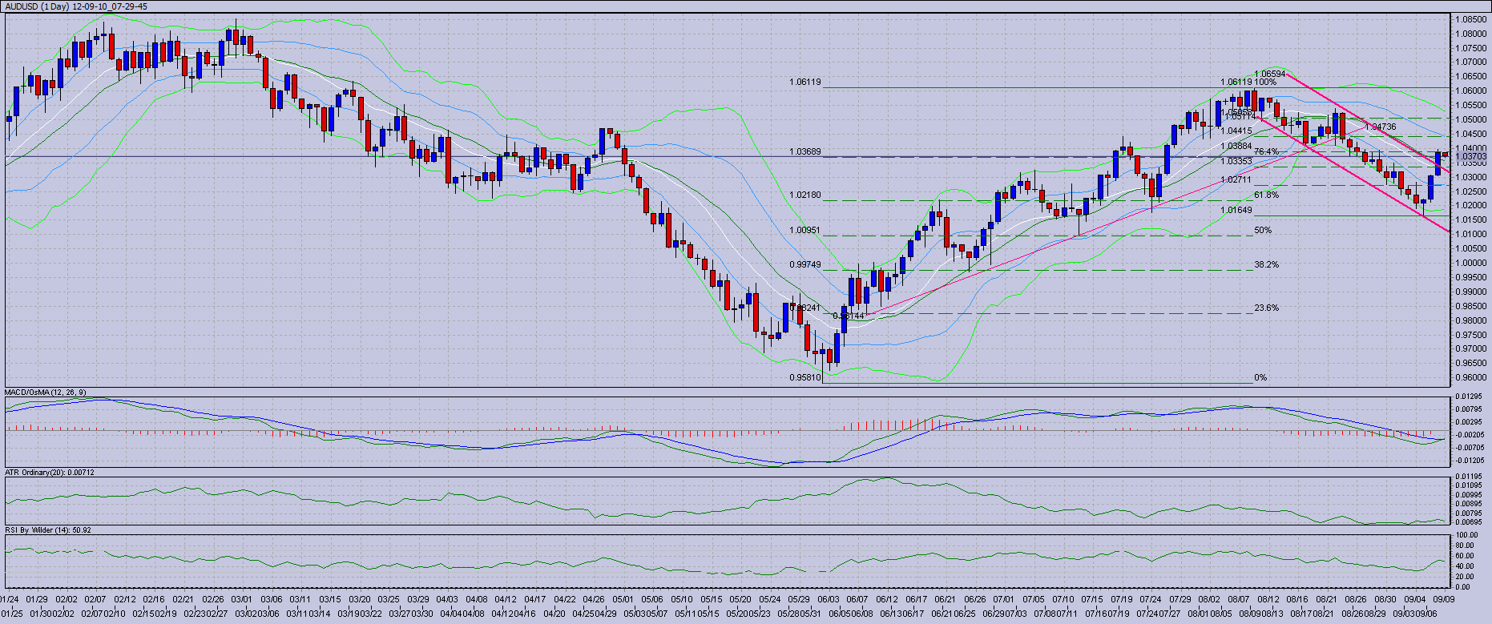The width and height of the screenshot is (1492, 624).
Task: Click the 23.6% Fibonacci level label
Action: pos(1266,308)
